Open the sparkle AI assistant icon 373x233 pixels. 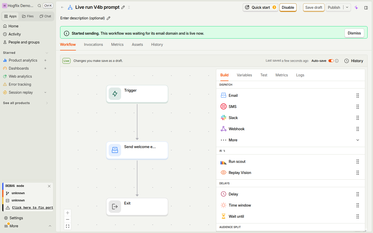click(356, 8)
